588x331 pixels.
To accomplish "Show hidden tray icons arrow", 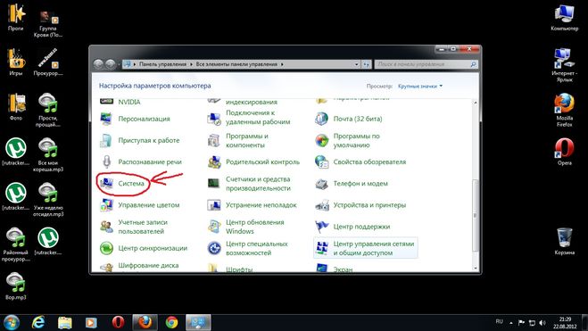I will pyautogui.click(x=510, y=322).
